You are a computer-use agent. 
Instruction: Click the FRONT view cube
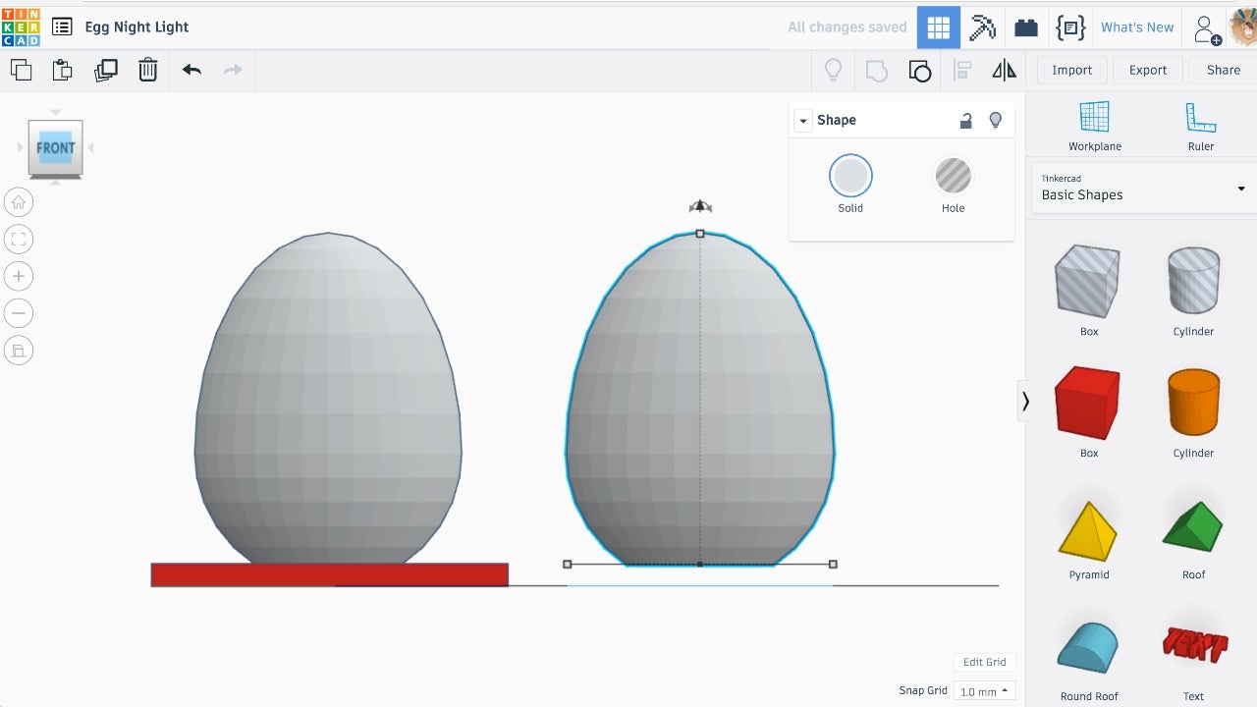tap(55, 148)
